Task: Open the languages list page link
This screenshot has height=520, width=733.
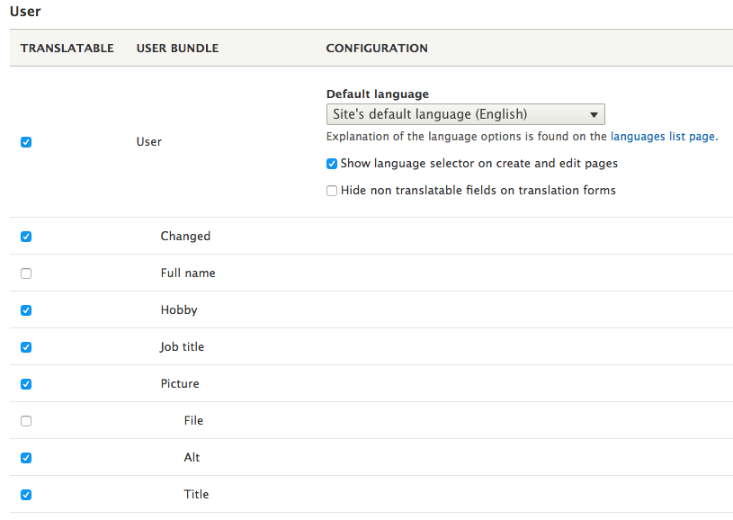Action: coord(662,137)
